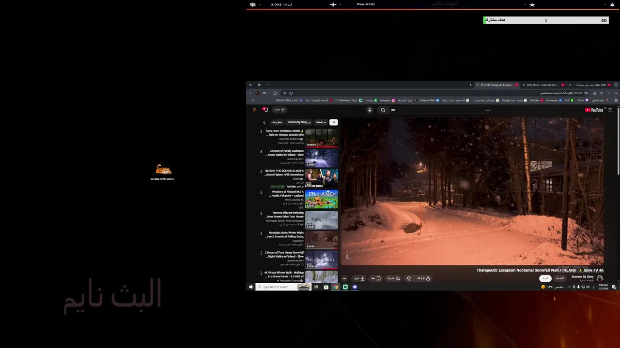The width and height of the screenshot is (620, 348).
Task: Click the Share arrow button under video
Action: click(393, 278)
